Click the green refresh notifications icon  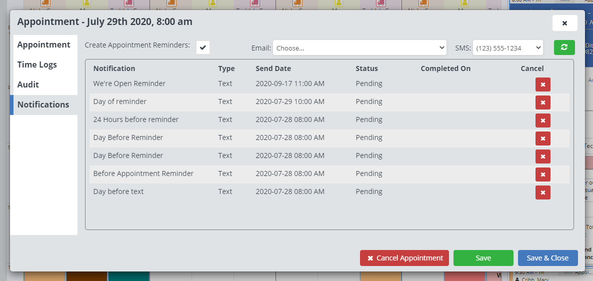[564, 47]
